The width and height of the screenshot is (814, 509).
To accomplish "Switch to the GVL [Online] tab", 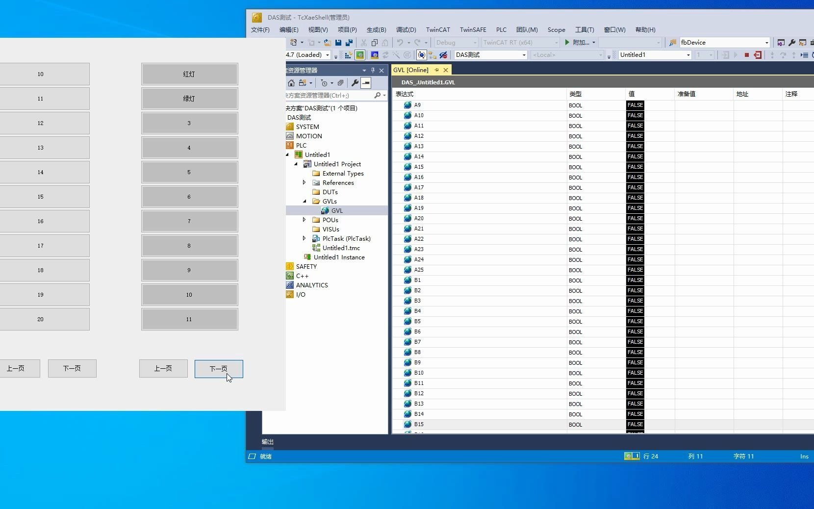I will pyautogui.click(x=412, y=70).
